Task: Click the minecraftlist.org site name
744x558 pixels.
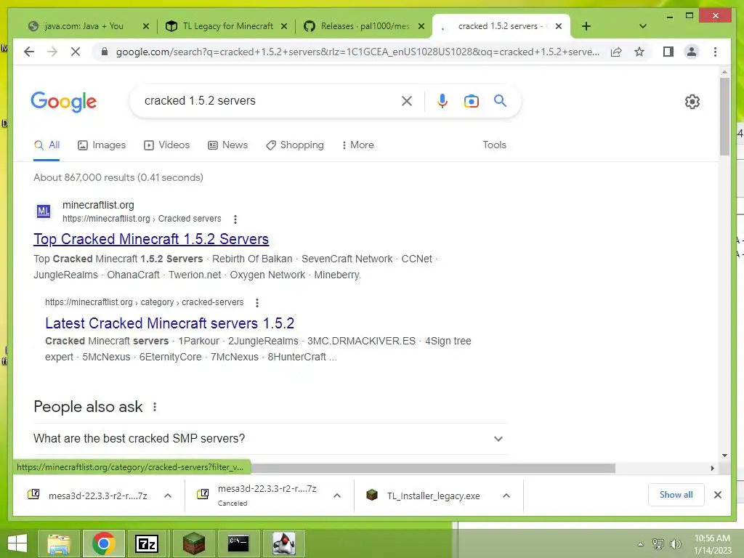Action: pos(98,205)
